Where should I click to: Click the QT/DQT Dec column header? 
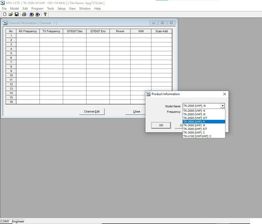pos(75,31)
